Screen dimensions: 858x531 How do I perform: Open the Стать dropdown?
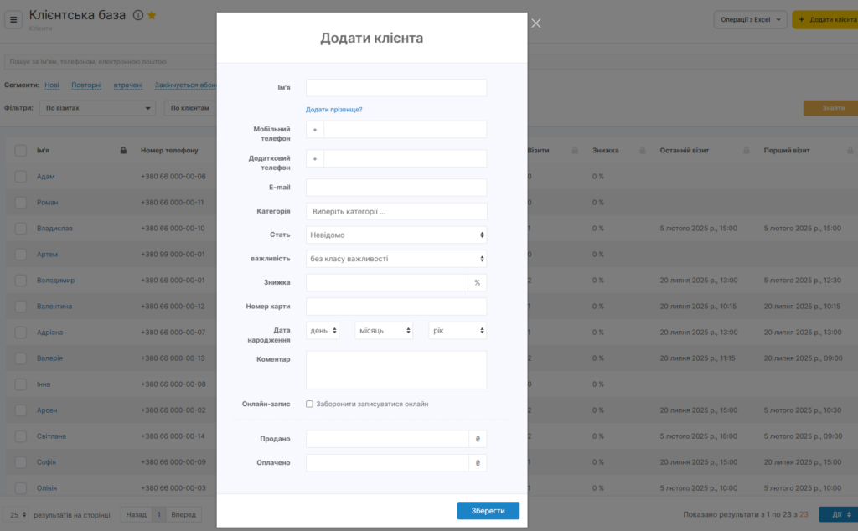(395, 235)
